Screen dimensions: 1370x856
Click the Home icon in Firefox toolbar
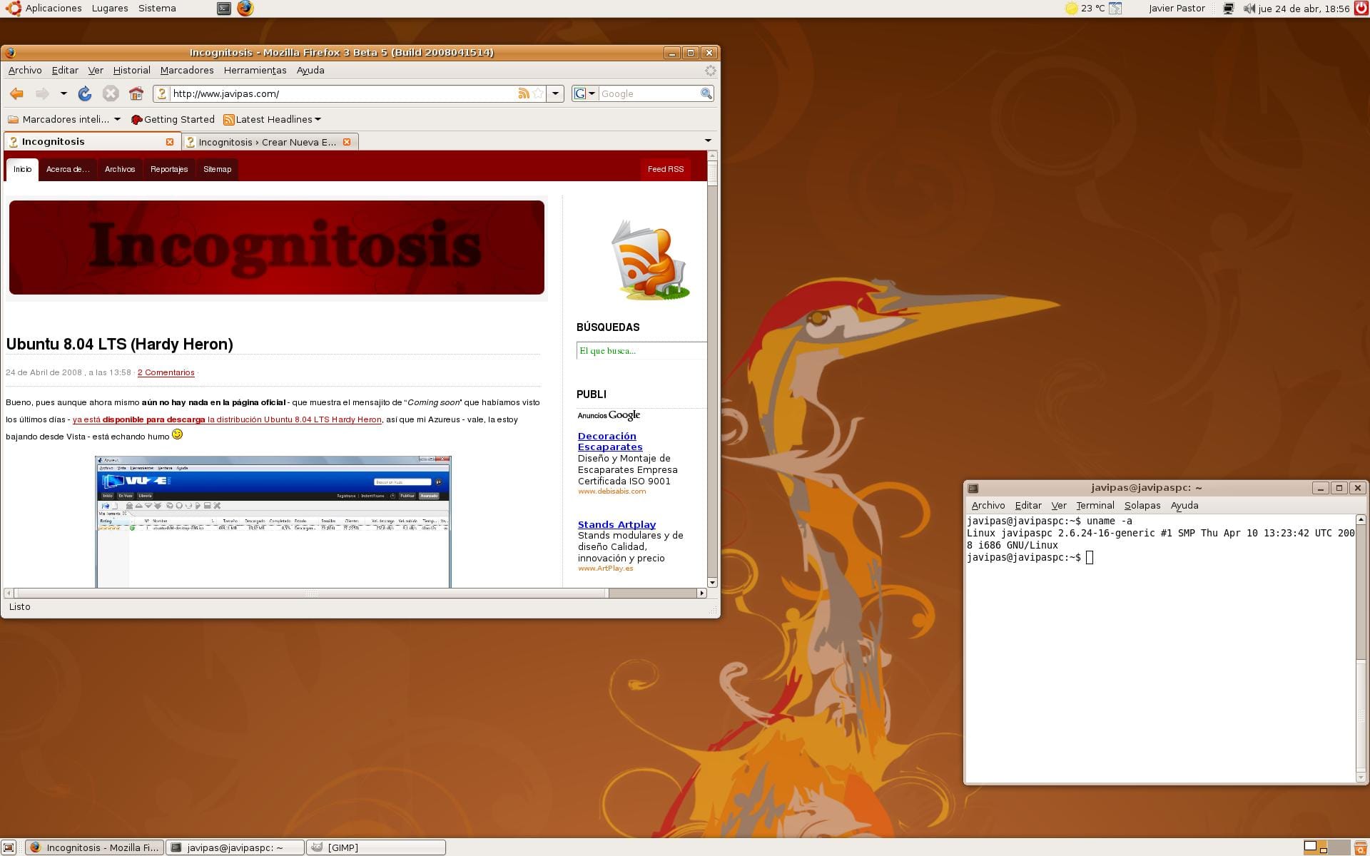pos(136,93)
